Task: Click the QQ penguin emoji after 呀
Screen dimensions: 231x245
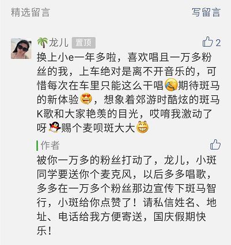Action: (x=55, y=127)
